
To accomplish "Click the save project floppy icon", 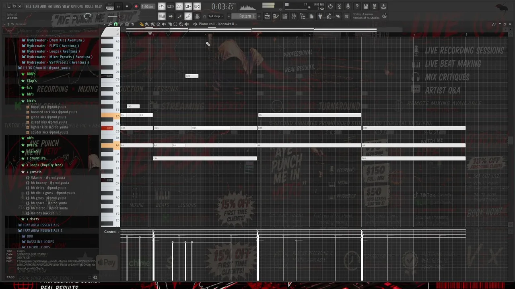I will tap(366, 6).
